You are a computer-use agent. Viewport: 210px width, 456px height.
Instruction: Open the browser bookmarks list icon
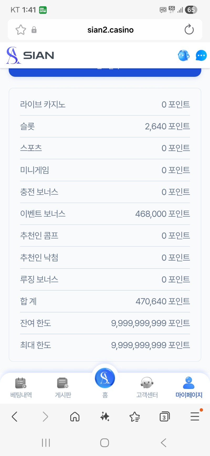(x=135, y=417)
